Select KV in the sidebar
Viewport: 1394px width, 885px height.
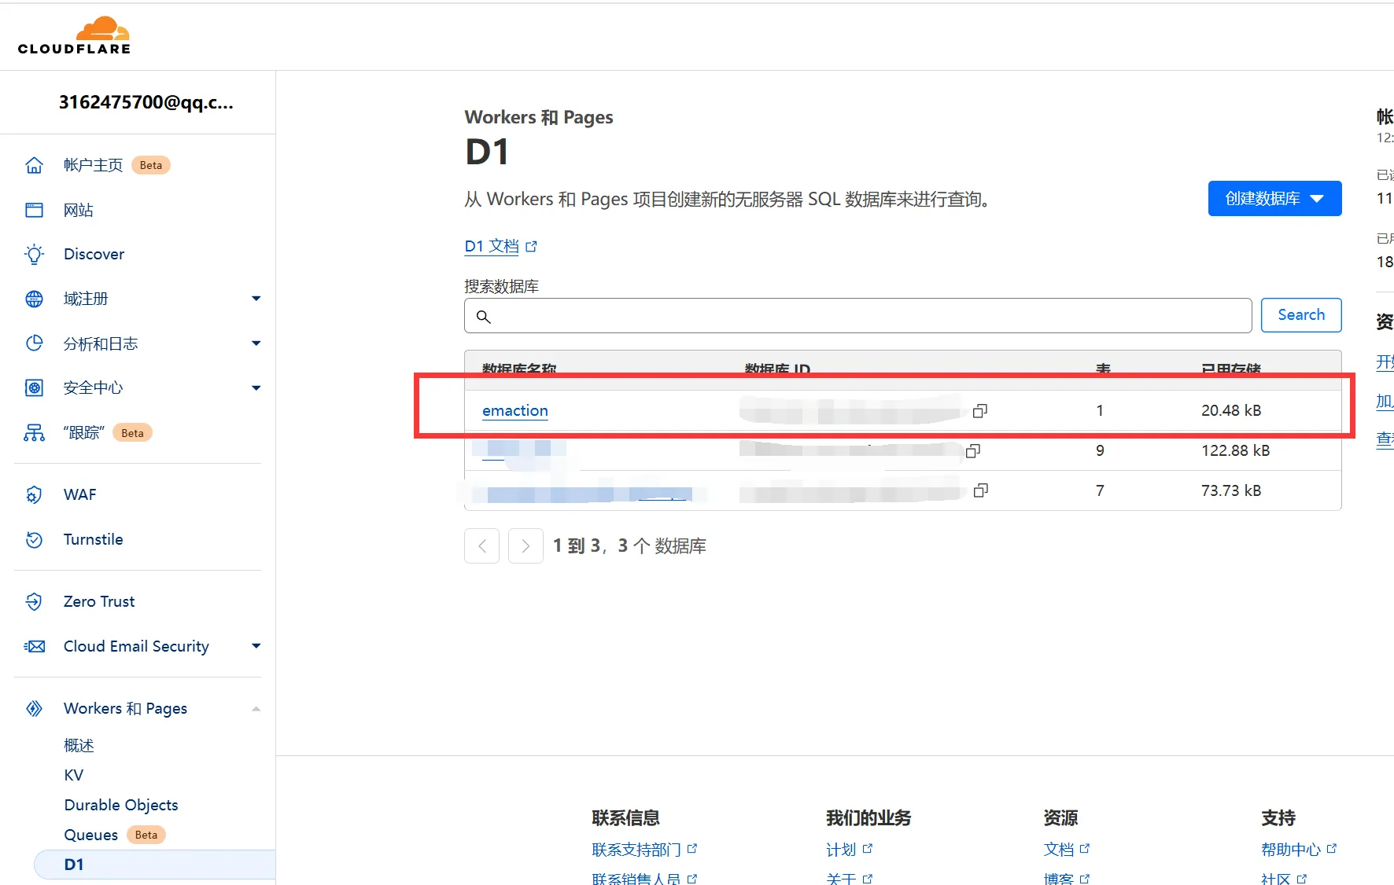[x=74, y=775]
